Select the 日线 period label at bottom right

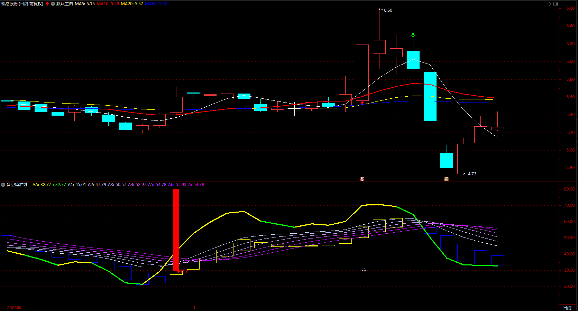click(567, 308)
